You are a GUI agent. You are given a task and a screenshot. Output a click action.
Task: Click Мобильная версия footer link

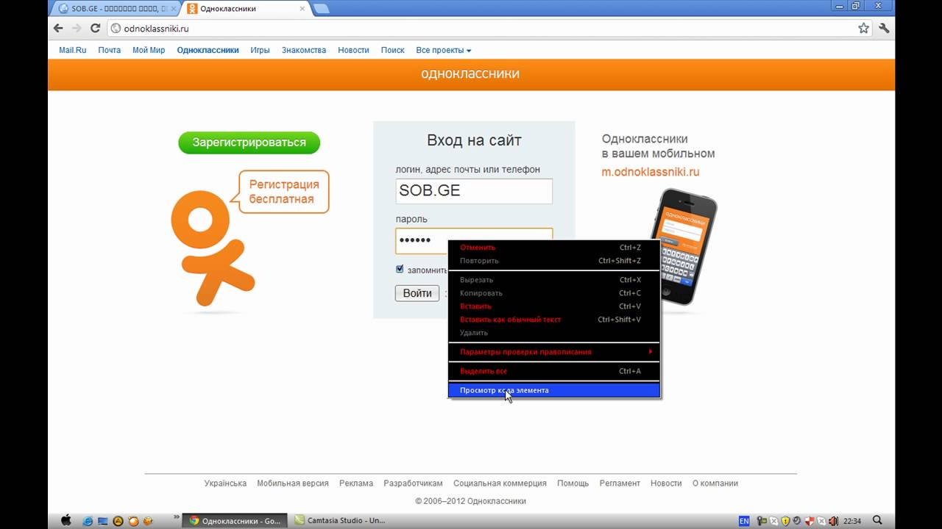point(293,483)
